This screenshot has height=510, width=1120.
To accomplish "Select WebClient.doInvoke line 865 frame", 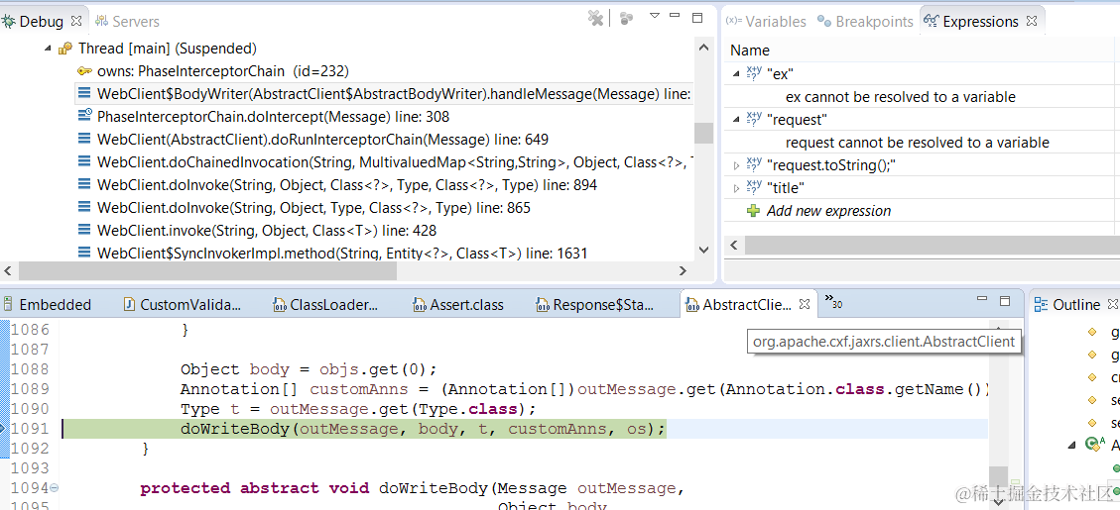I will coord(313,208).
